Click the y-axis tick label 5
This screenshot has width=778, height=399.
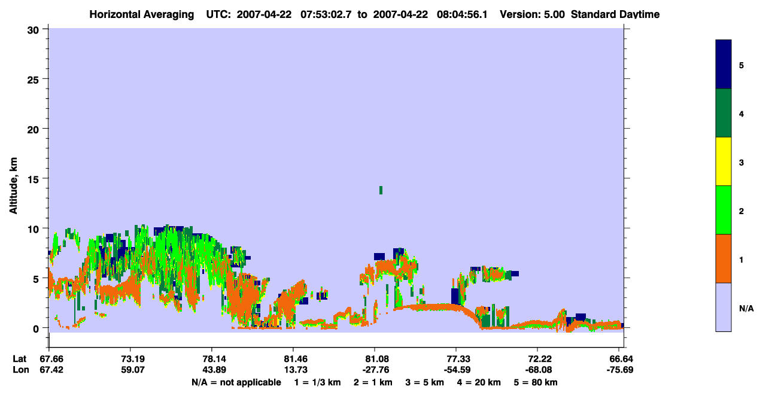pyautogui.click(x=38, y=278)
